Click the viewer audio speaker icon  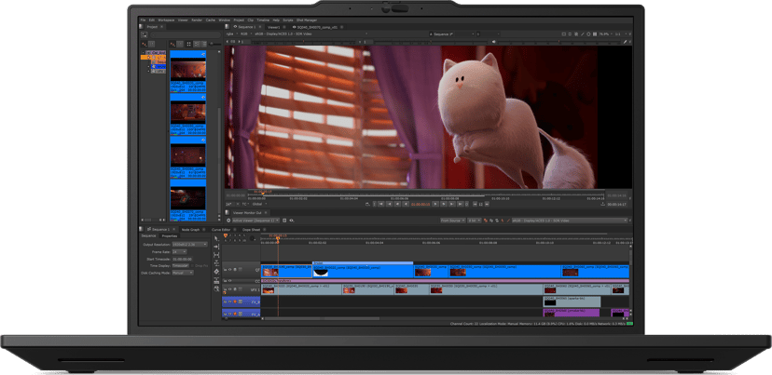494,42
